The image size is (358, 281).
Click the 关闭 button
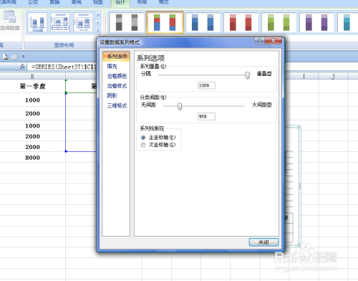tap(263, 242)
